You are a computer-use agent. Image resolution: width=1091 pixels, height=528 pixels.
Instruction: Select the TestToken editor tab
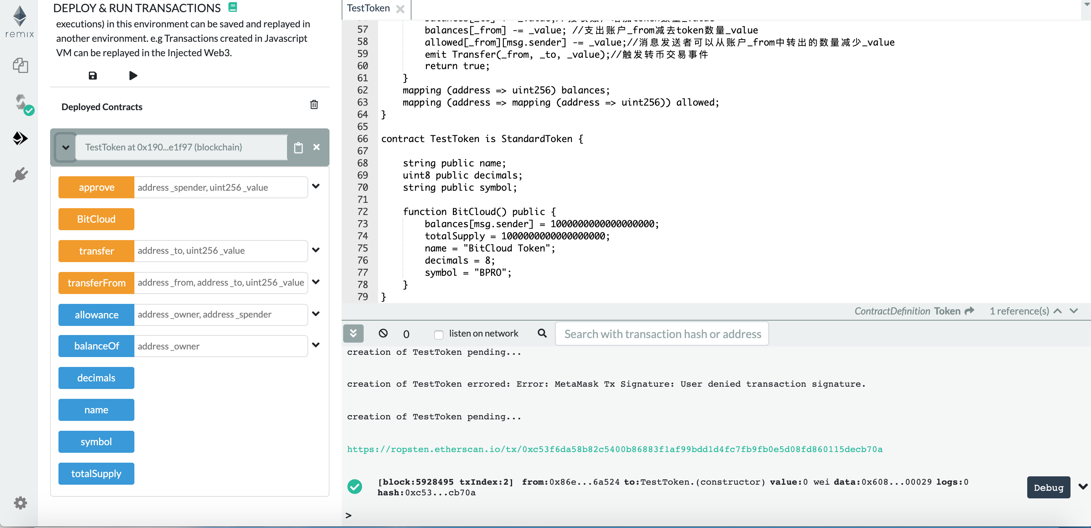click(x=368, y=8)
